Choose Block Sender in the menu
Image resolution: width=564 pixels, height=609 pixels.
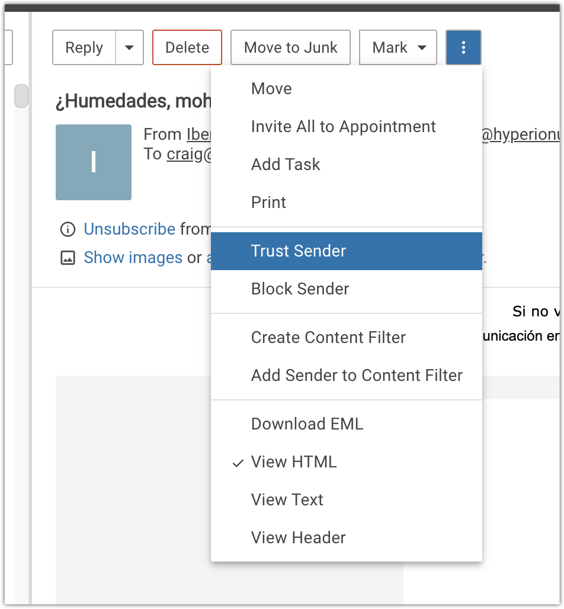coord(300,289)
